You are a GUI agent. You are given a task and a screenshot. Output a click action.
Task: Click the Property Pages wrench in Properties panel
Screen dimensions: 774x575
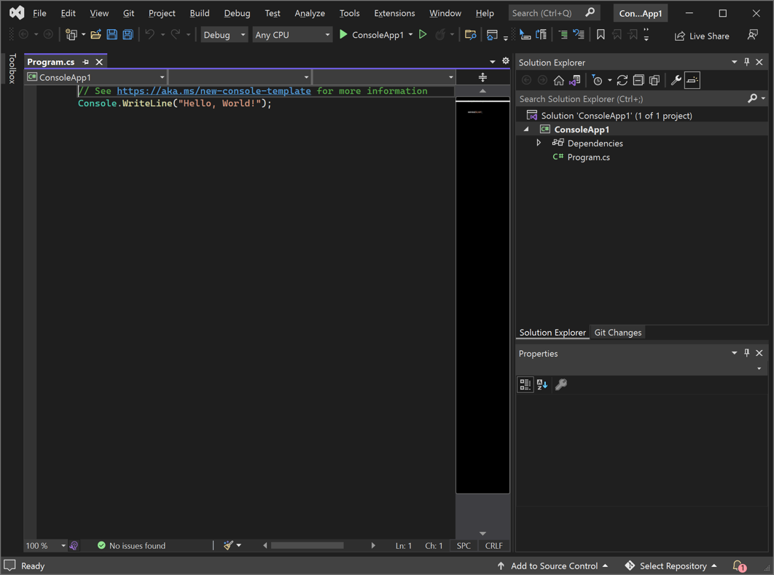(560, 384)
